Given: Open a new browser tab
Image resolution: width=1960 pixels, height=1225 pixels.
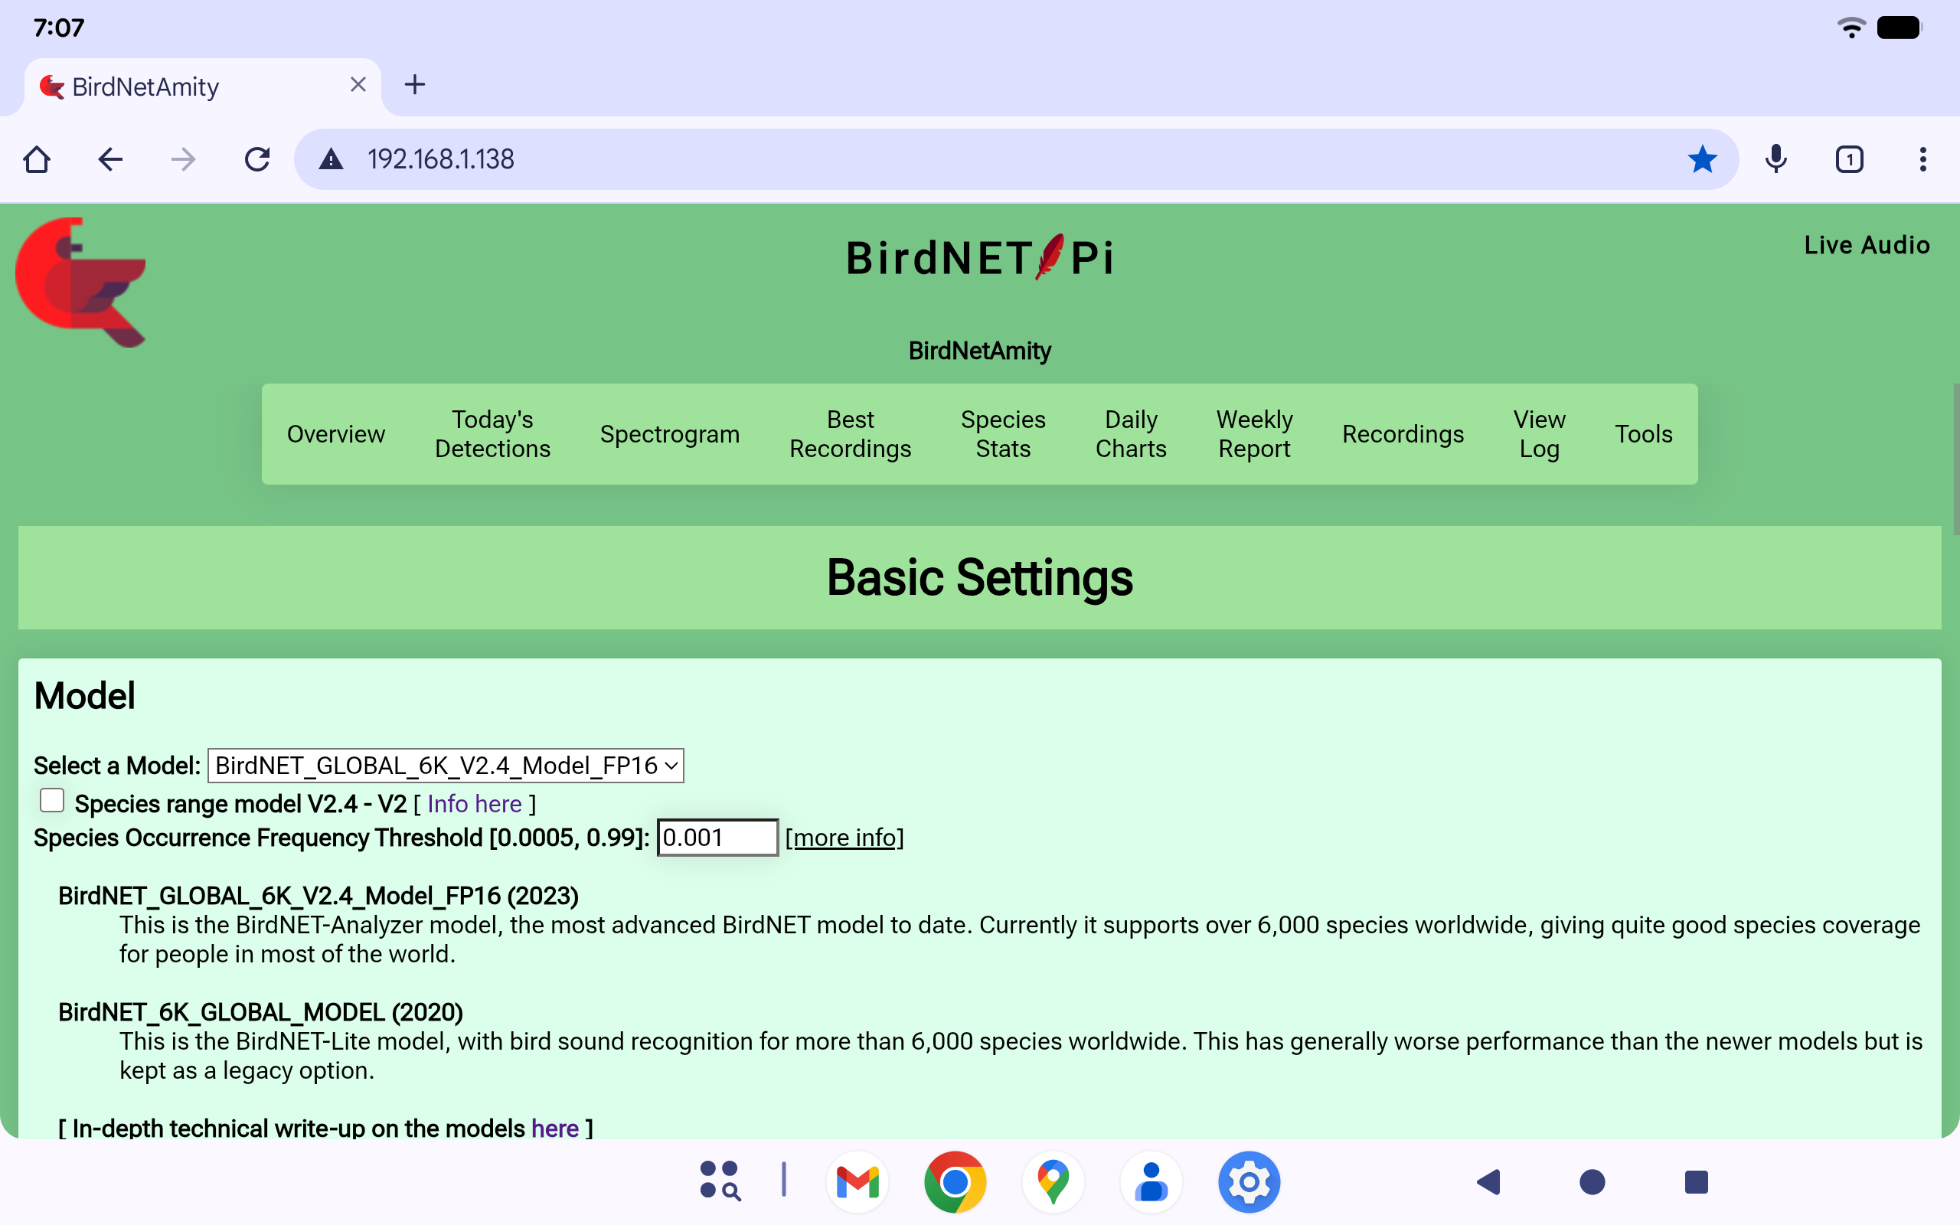Looking at the screenshot, I should [415, 85].
